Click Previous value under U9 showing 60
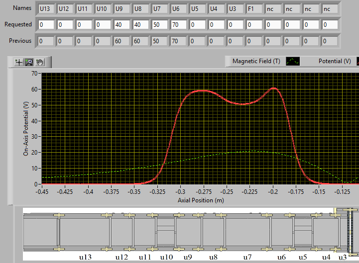Viewport: 359px width, 263px height. click(x=121, y=41)
